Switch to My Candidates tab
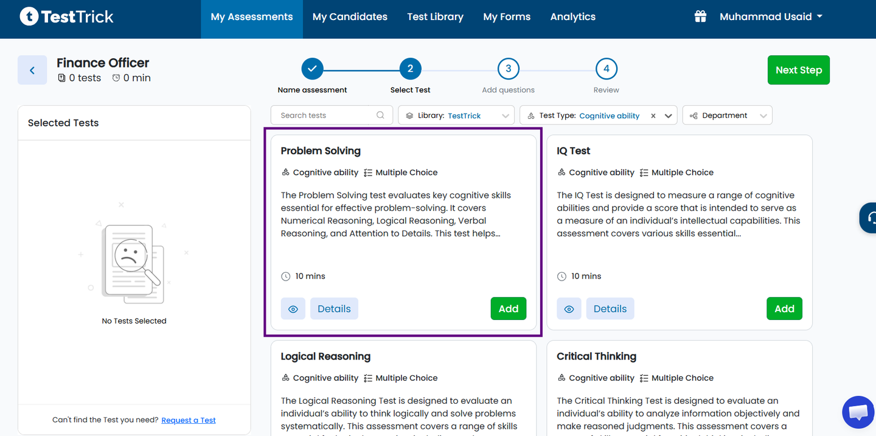The image size is (876, 436). tap(350, 17)
